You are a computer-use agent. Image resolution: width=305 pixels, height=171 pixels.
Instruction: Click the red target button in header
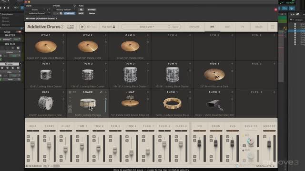click(x=275, y=9)
